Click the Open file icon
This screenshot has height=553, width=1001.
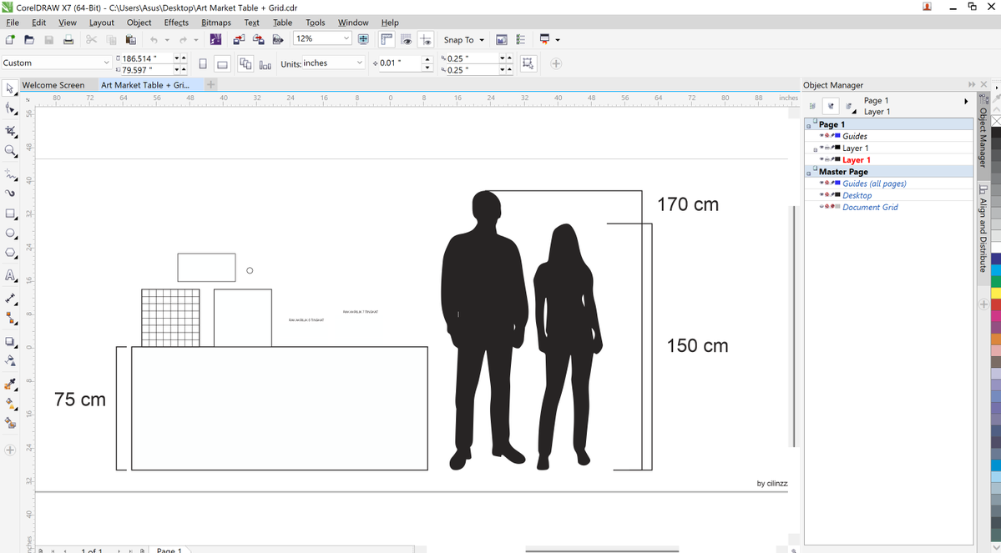[x=29, y=39]
